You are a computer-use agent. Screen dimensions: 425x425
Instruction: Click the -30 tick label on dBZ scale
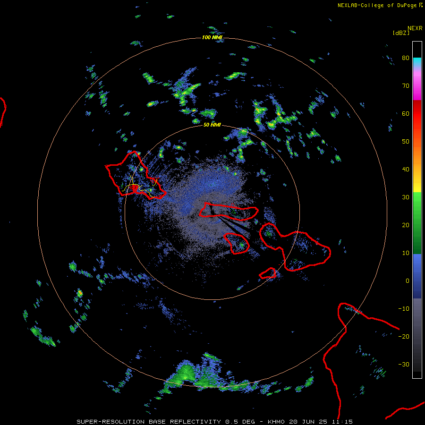[x=404, y=365]
